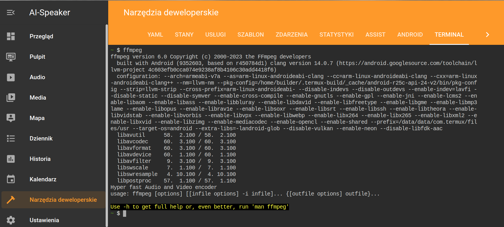The image size is (504, 227).
Task: Click the hammer icon for developer tools
Action: click(x=11, y=200)
